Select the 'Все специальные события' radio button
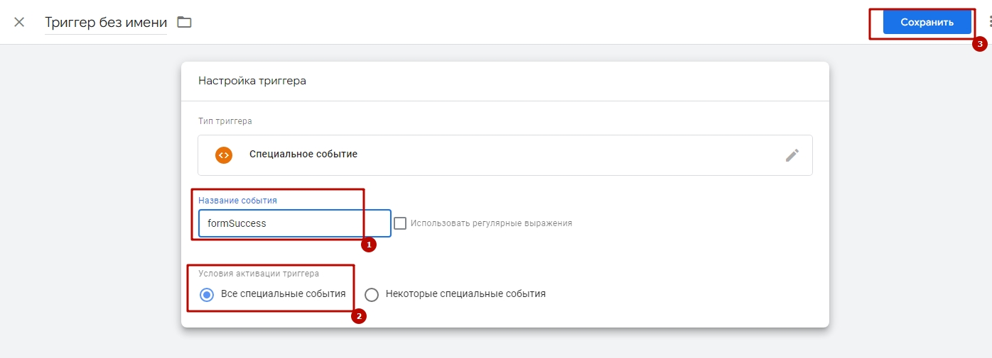The image size is (992, 358). coord(207,294)
